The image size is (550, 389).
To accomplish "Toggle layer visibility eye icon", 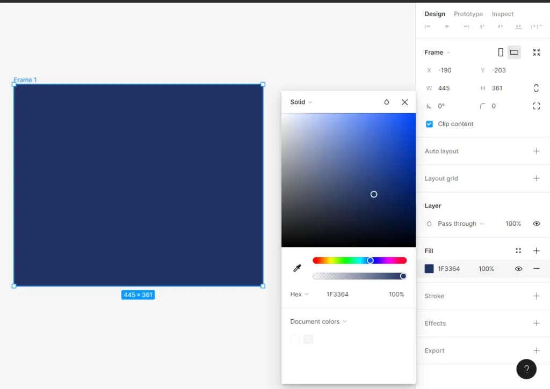I will (x=537, y=224).
